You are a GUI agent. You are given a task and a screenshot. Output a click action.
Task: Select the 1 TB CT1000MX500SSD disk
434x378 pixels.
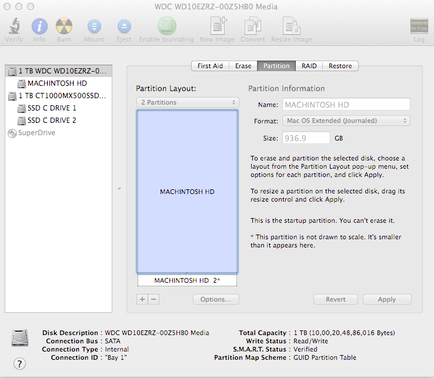[x=58, y=96]
